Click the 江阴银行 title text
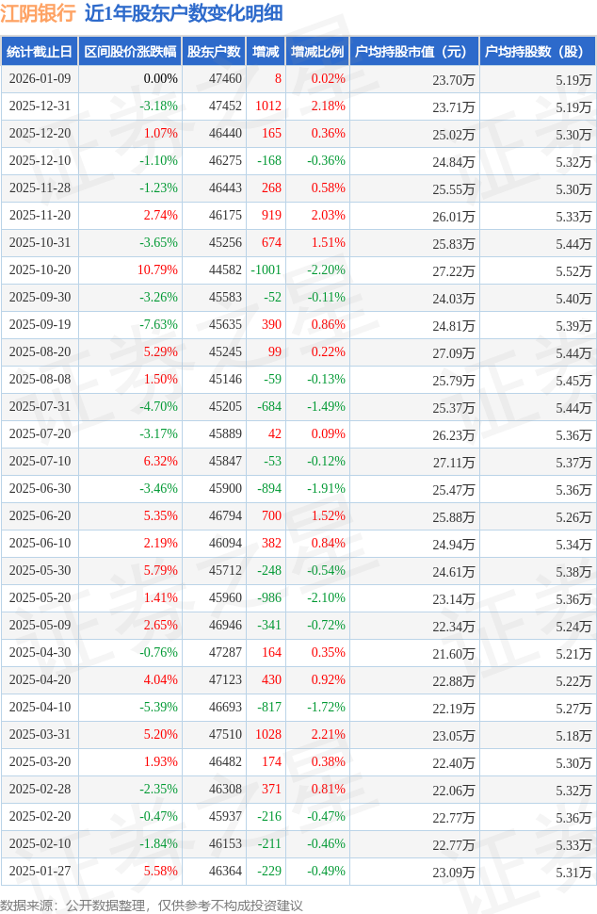 tap(38, 13)
